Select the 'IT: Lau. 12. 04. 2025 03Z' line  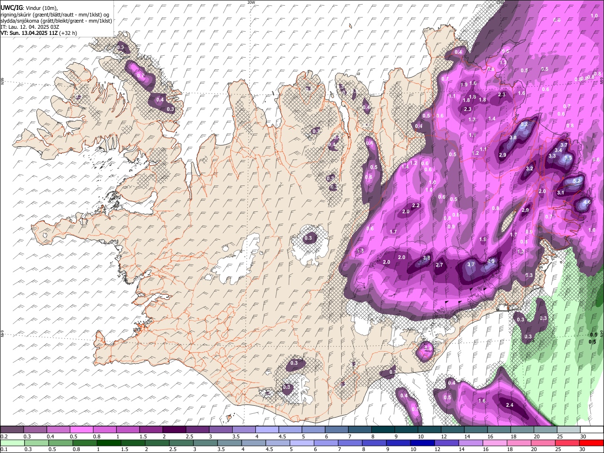pyautogui.click(x=30, y=27)
